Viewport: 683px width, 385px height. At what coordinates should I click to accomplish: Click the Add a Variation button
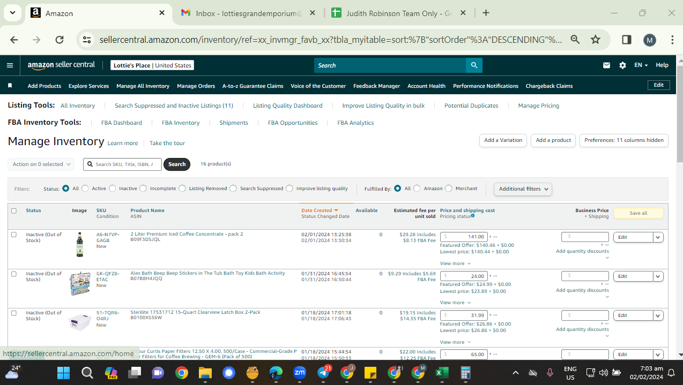pos(503,140)
